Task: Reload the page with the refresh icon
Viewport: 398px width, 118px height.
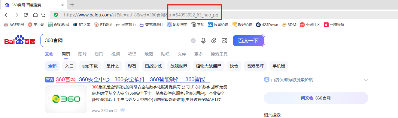Action: 26,15
